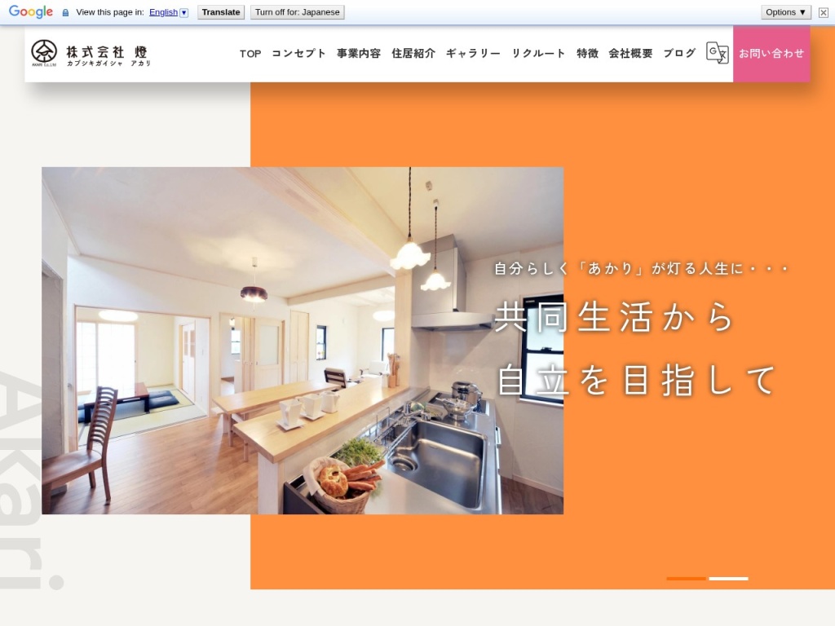The height and width of the screenshot is (626, 835).
Task: Click the pink お問い合わせ contact button
Action: (771, 54)
